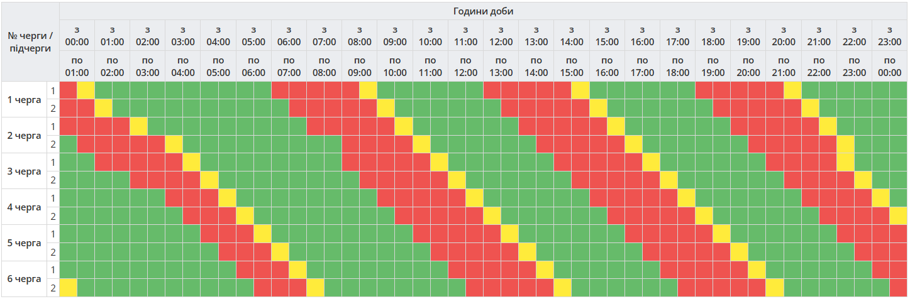The height and width of the screenshot is (299, 910).
Task: Select subqueue 2 label of 4 черга
Action: 53,216
